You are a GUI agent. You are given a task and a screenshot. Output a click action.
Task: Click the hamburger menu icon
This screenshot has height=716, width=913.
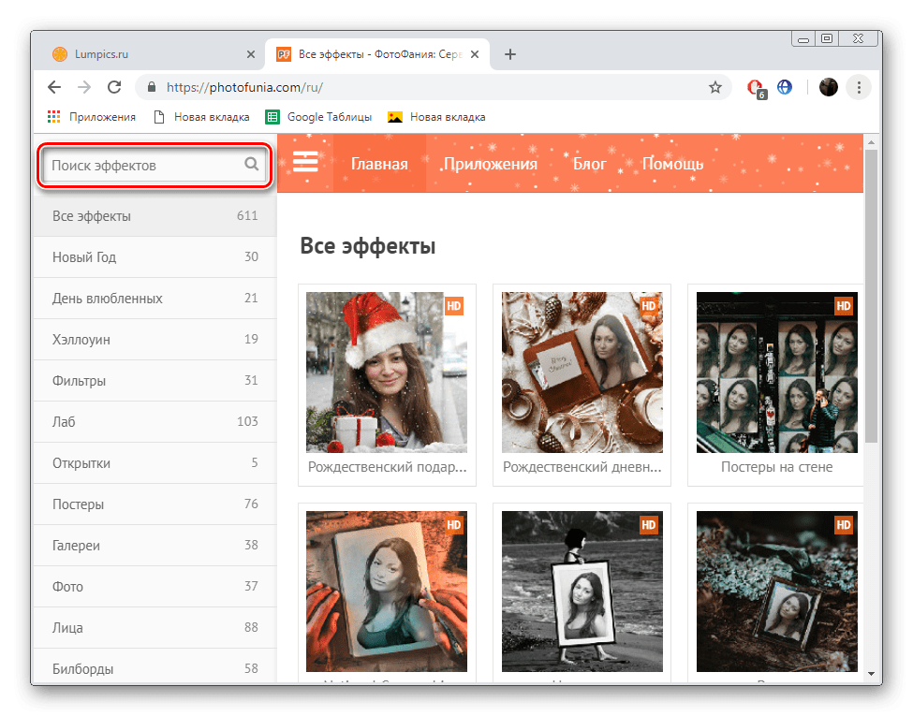click(305, 163)
